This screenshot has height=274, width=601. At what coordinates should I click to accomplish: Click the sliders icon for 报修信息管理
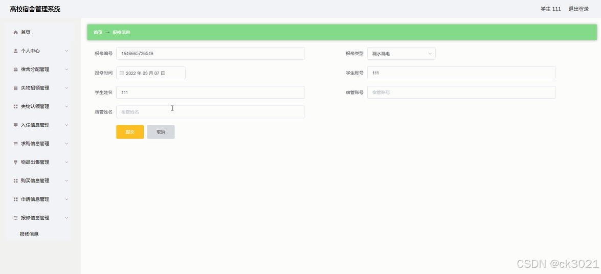(x=15, y=218)
